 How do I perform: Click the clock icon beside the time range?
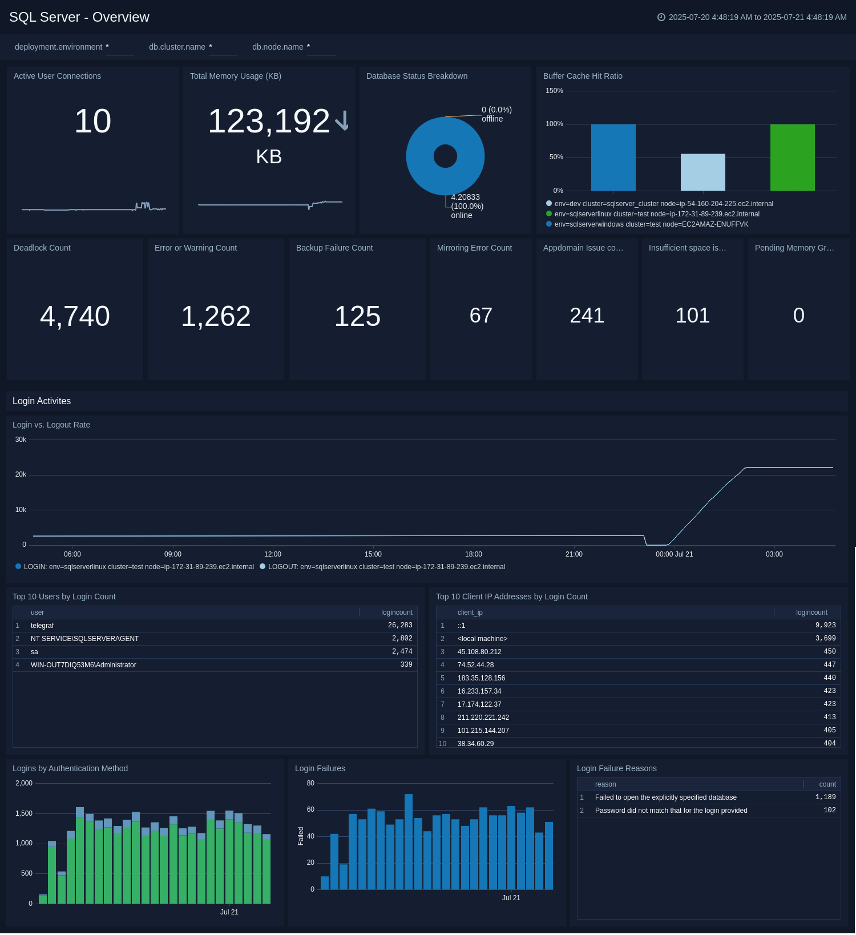[661, 17]
